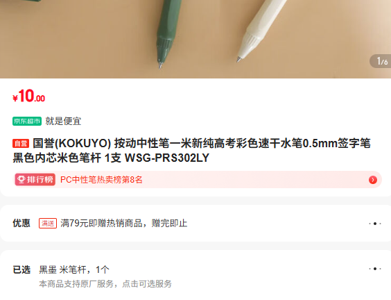Tap the 优惠 section label
Viewport: 391px width, 300px height.
21,223
